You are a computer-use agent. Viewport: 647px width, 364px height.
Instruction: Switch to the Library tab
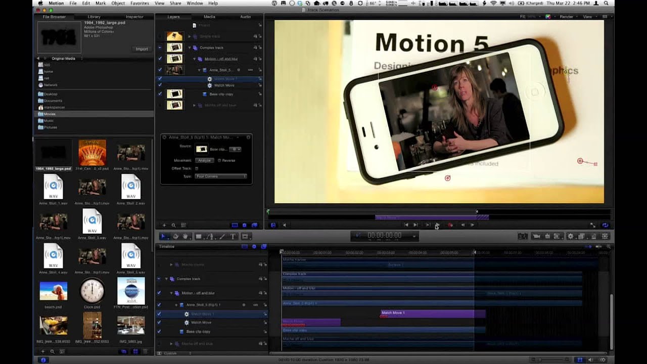pos(94,17)
